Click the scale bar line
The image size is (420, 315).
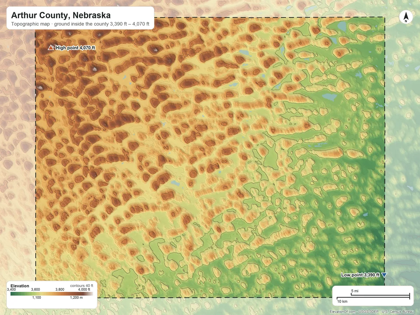(x=373, y=296)
